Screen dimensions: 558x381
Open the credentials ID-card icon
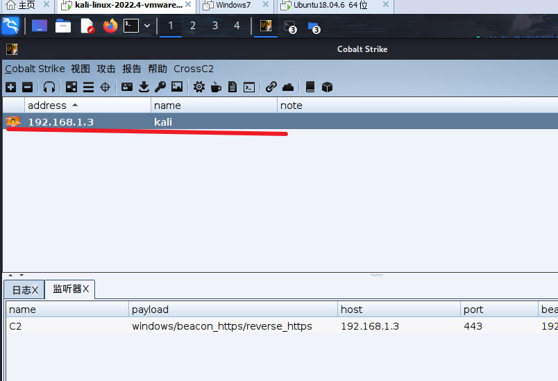tap(127, 87)
